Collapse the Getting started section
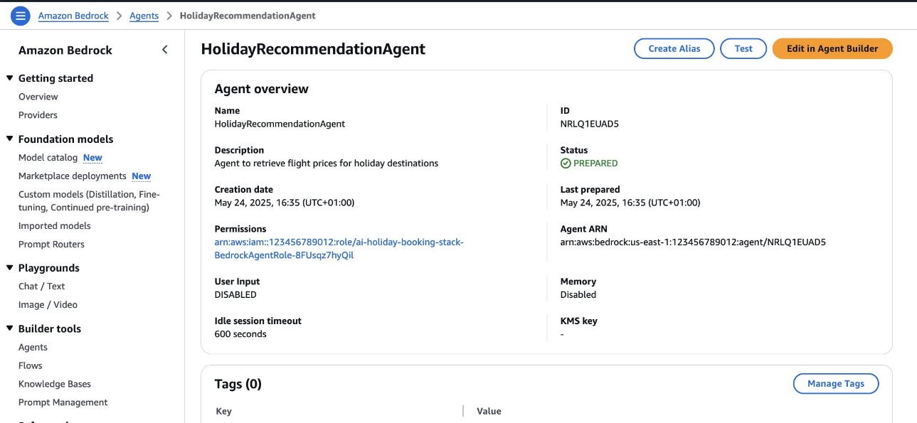This screenshot has height=423, width=917. click(x=10, y=78)
